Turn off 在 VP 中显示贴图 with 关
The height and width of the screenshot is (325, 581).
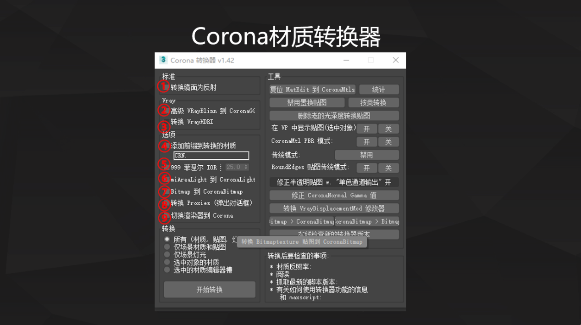pyautogui.click(x=388, y=129)
